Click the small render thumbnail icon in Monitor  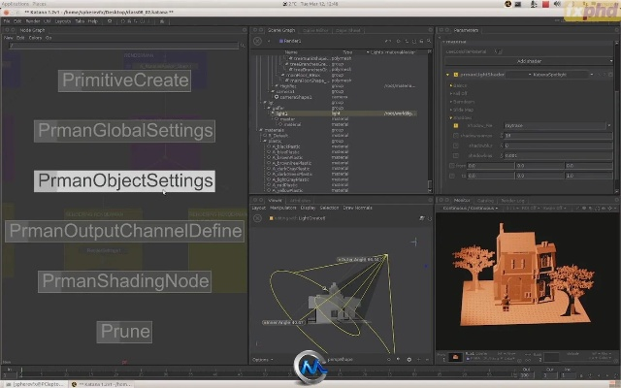[x=454, y=358]
